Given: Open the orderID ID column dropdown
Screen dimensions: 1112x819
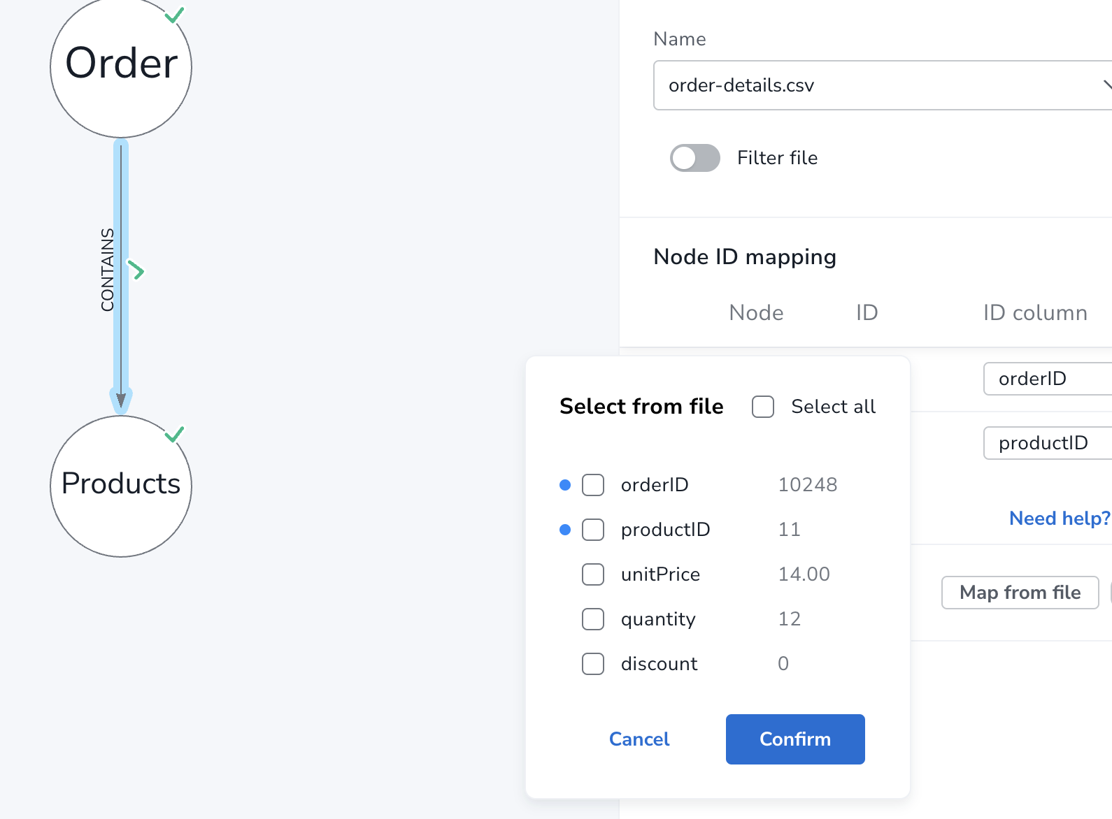Looking at the screenshot, I should 1048,379.
